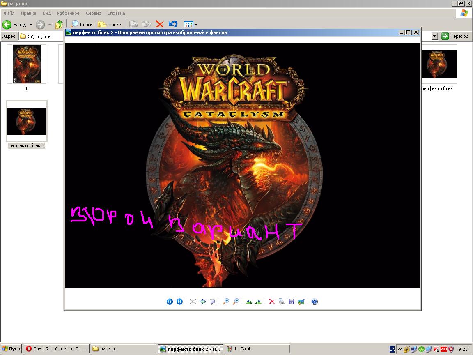Minimize the image viewer window
Viewport: 473px width, 355px height.
402,32
